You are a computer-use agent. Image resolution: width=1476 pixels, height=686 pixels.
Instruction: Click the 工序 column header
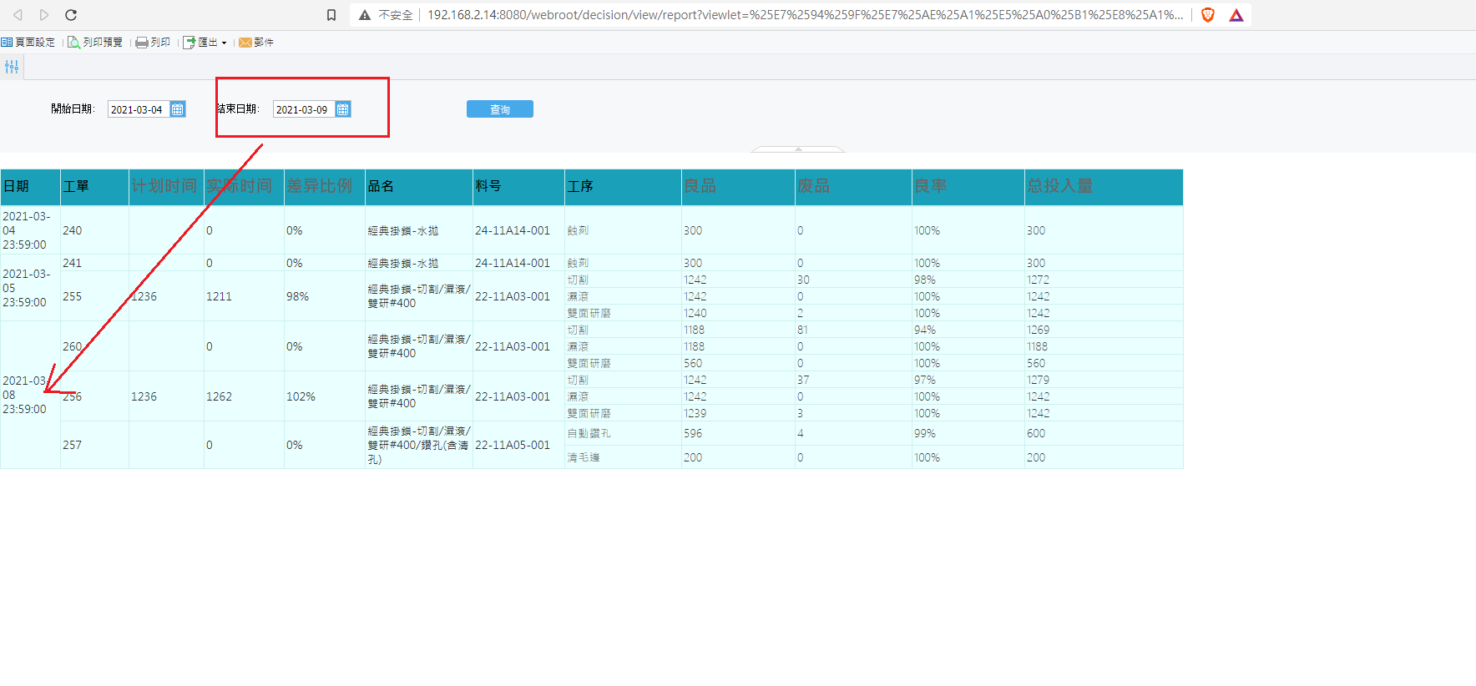[x=623, y=187]
